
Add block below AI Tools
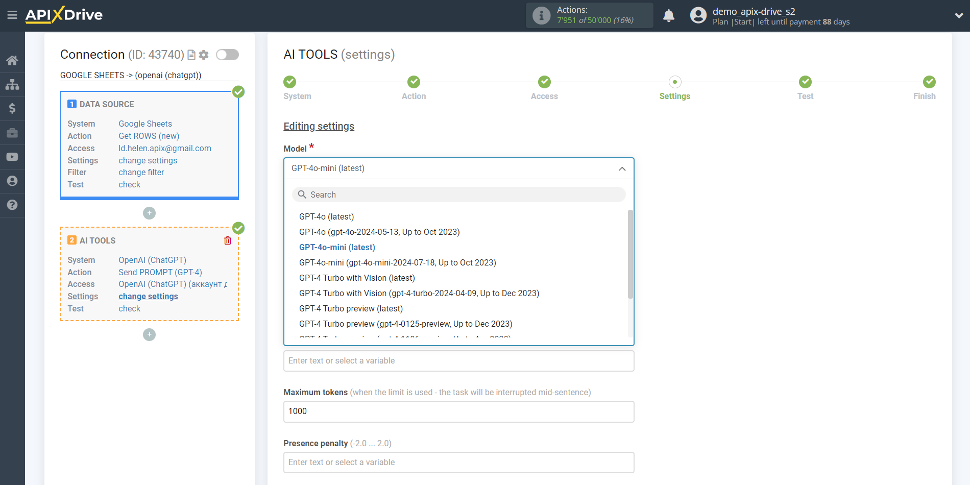pyautogui.click(x=149, y=334)
